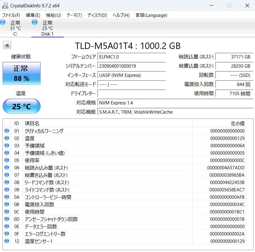Click the interface field UASP (NVM Express)
This screenshot has height=252, width=255.
point(132,75)
